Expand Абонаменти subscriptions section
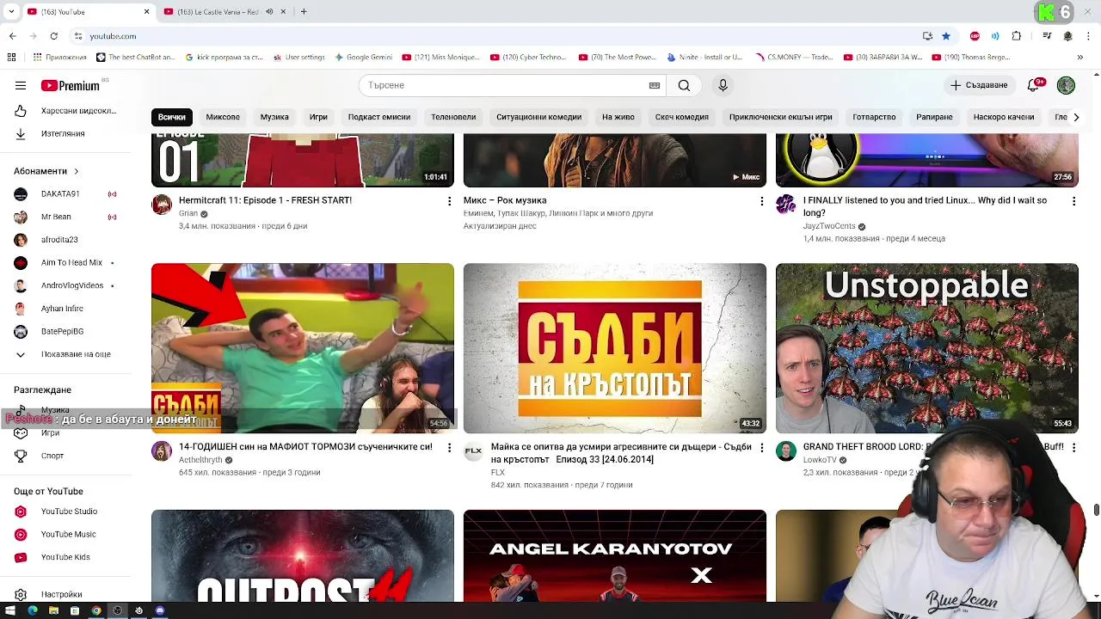Viewport: 1101px width, 619px height. click(x=46, y=171)
